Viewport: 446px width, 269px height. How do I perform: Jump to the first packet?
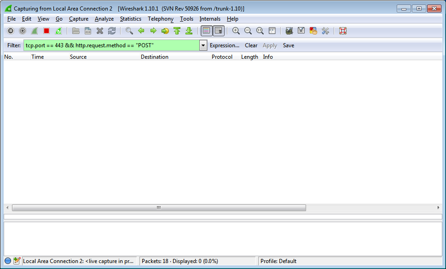coord(177,31)
